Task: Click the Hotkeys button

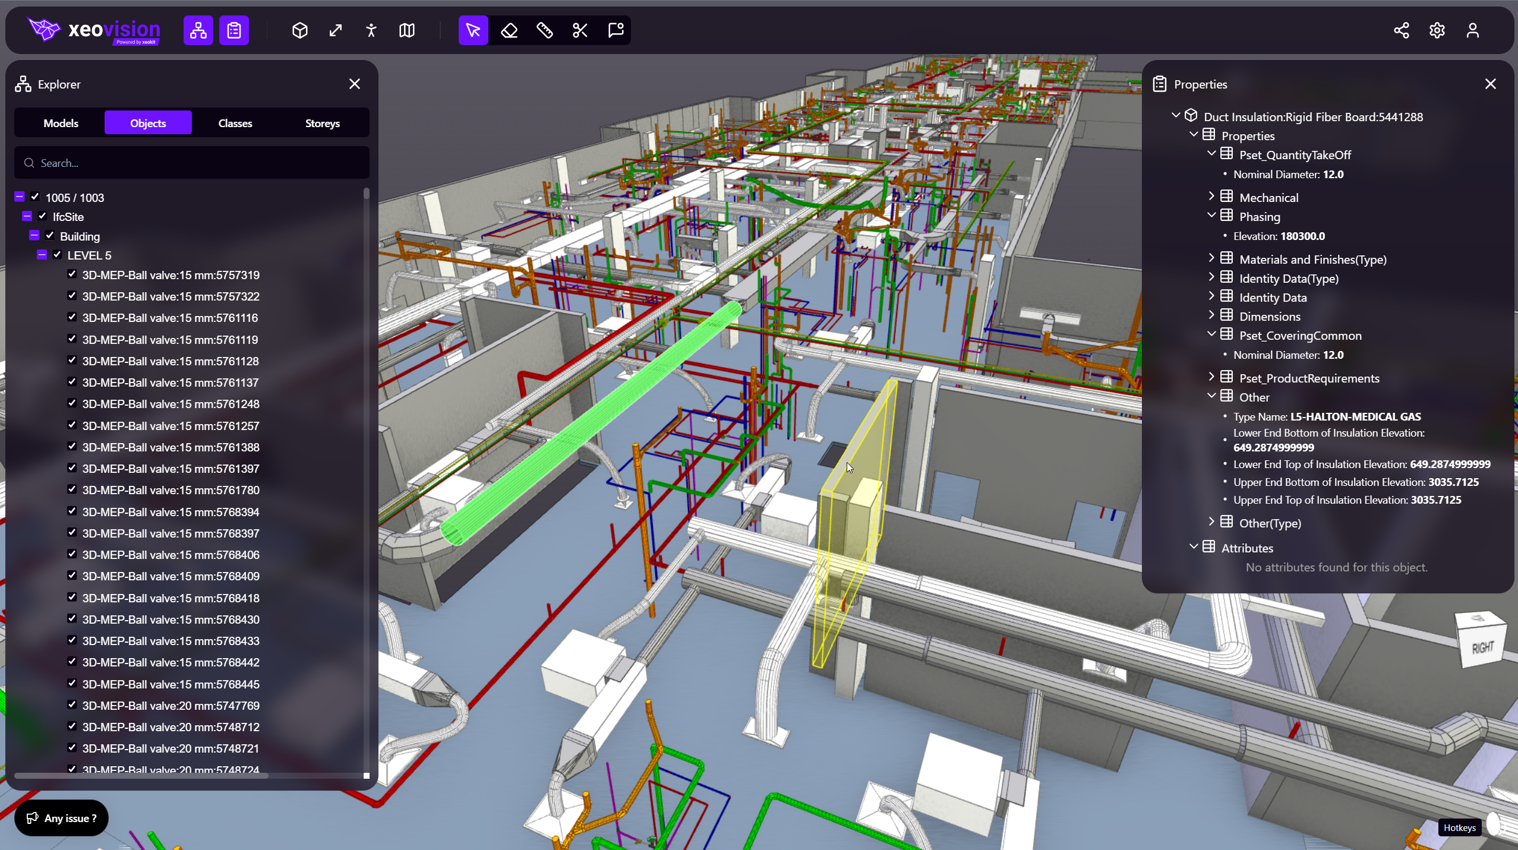Action: [1459, 827]
